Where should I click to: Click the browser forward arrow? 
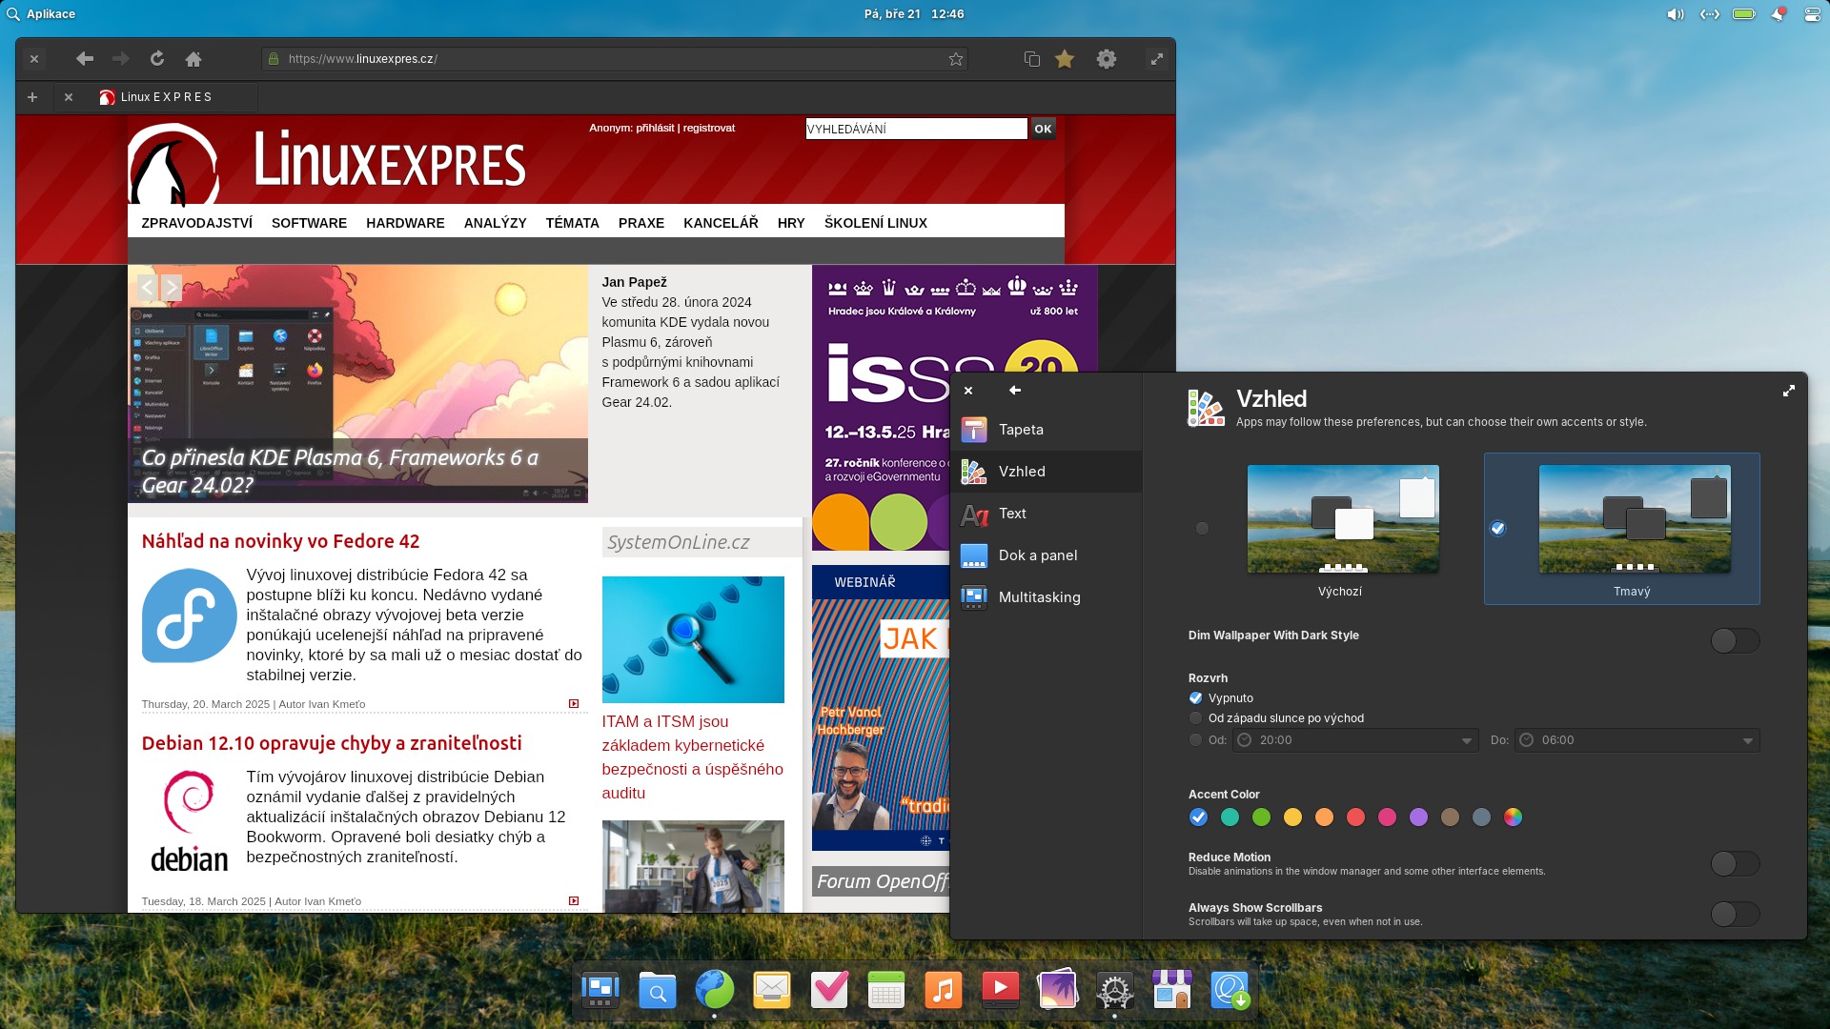tap(121, 59)
